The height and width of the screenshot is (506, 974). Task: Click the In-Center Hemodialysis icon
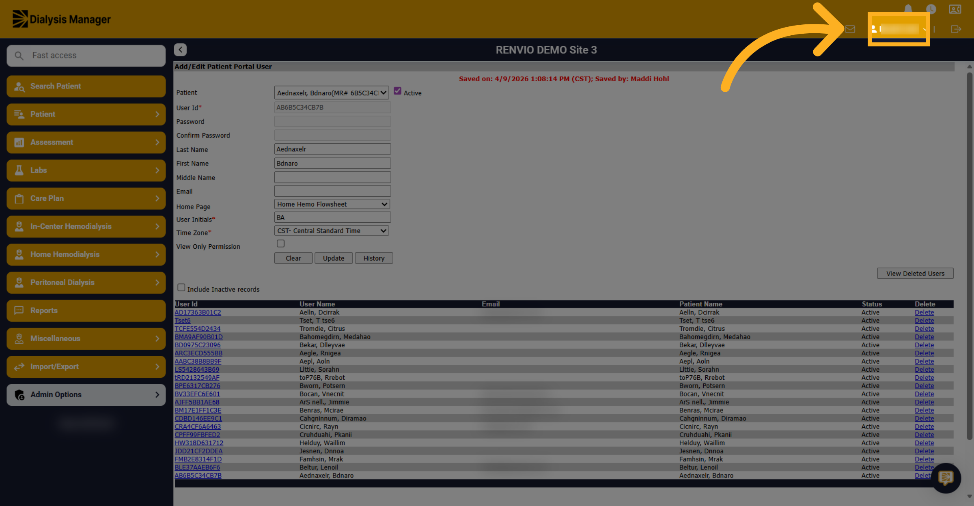[19, 226]
